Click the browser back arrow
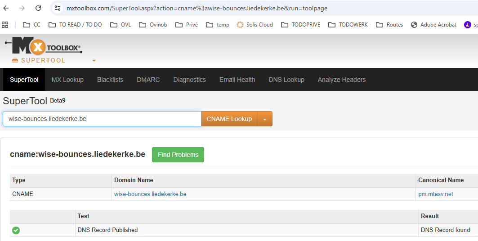Screen dimensions: 478x241 [x=6, y=8]
